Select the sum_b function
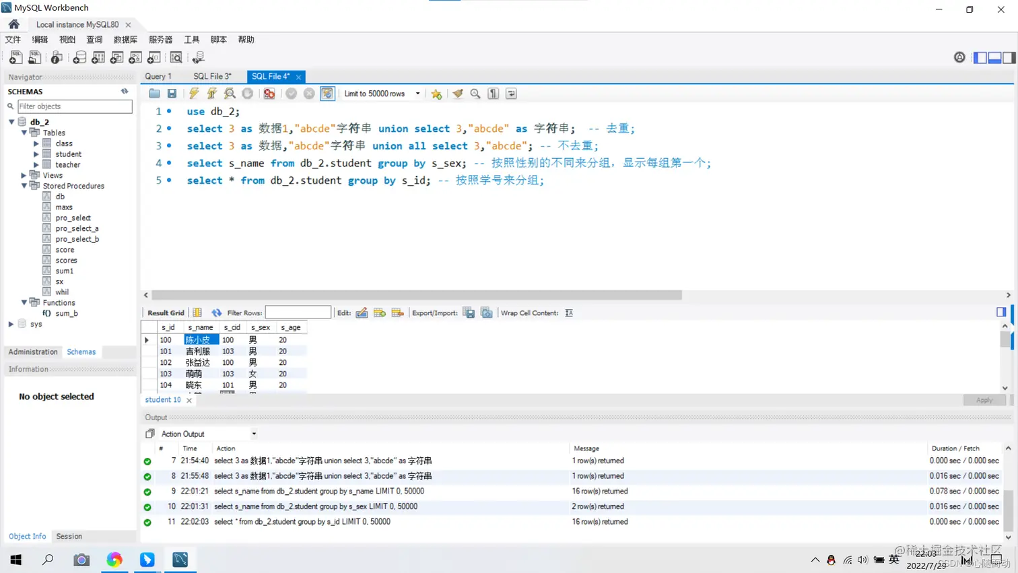Viewport: 1018px width, 573px height. point(67,313)
